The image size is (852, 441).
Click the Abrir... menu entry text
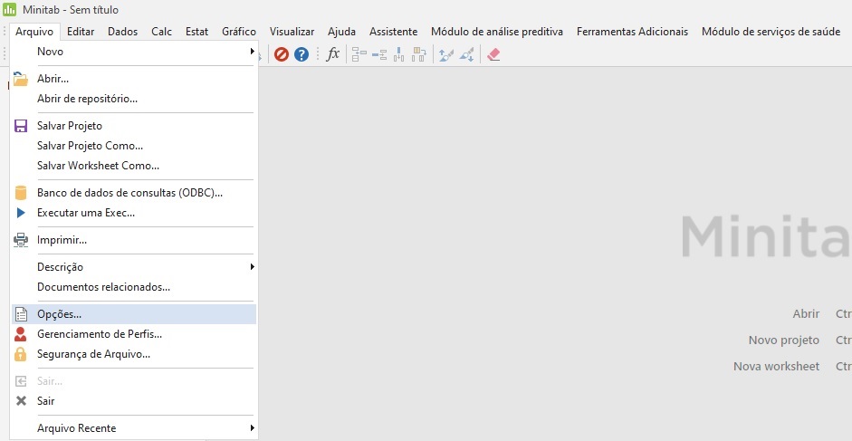tap(53, 79)
